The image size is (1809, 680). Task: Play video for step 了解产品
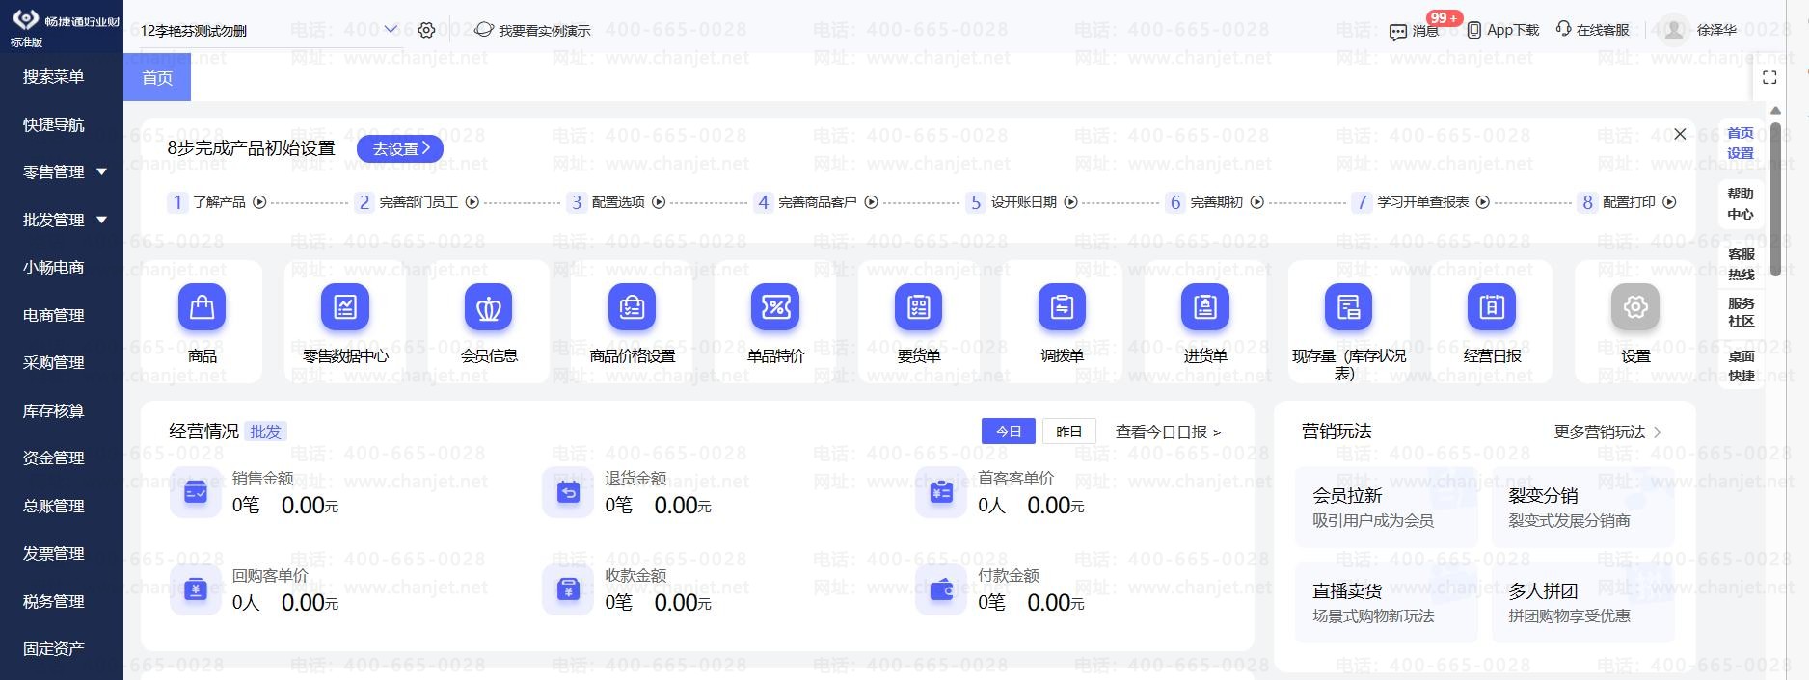click(259, 202)
